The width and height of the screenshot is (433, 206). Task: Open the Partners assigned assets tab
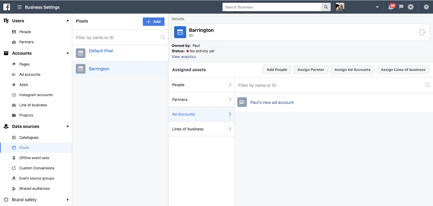201,99
